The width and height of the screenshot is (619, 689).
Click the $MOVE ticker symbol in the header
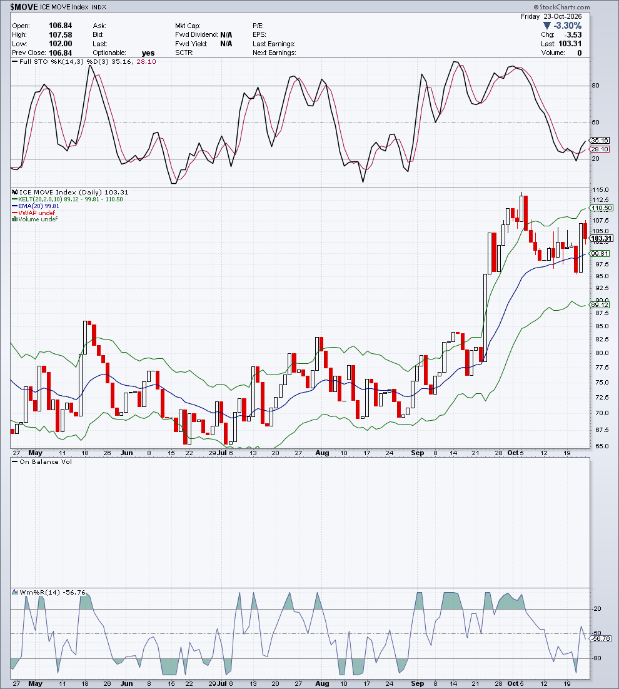[x=24, y=7]
